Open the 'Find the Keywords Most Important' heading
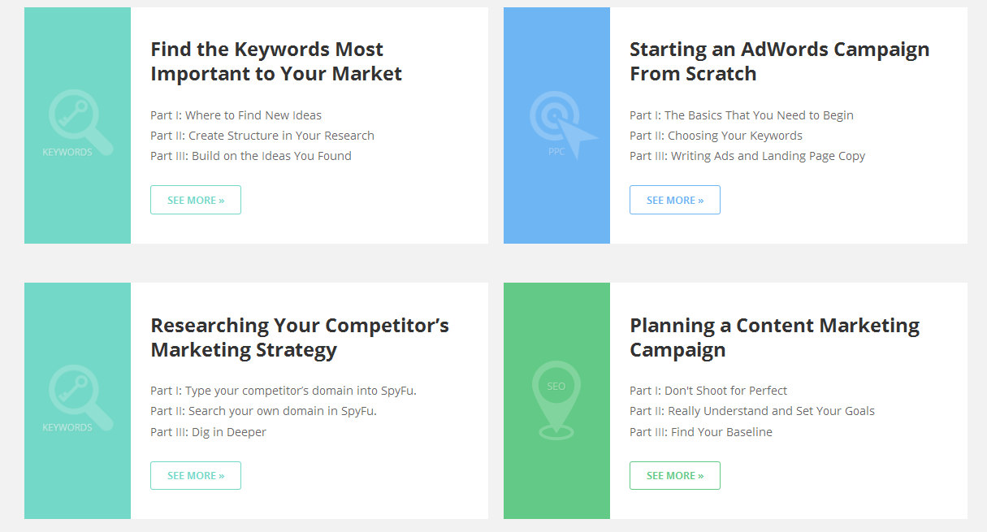Viewport: 987px width, 532px height. pyautogui.click(x=276, y=62)
